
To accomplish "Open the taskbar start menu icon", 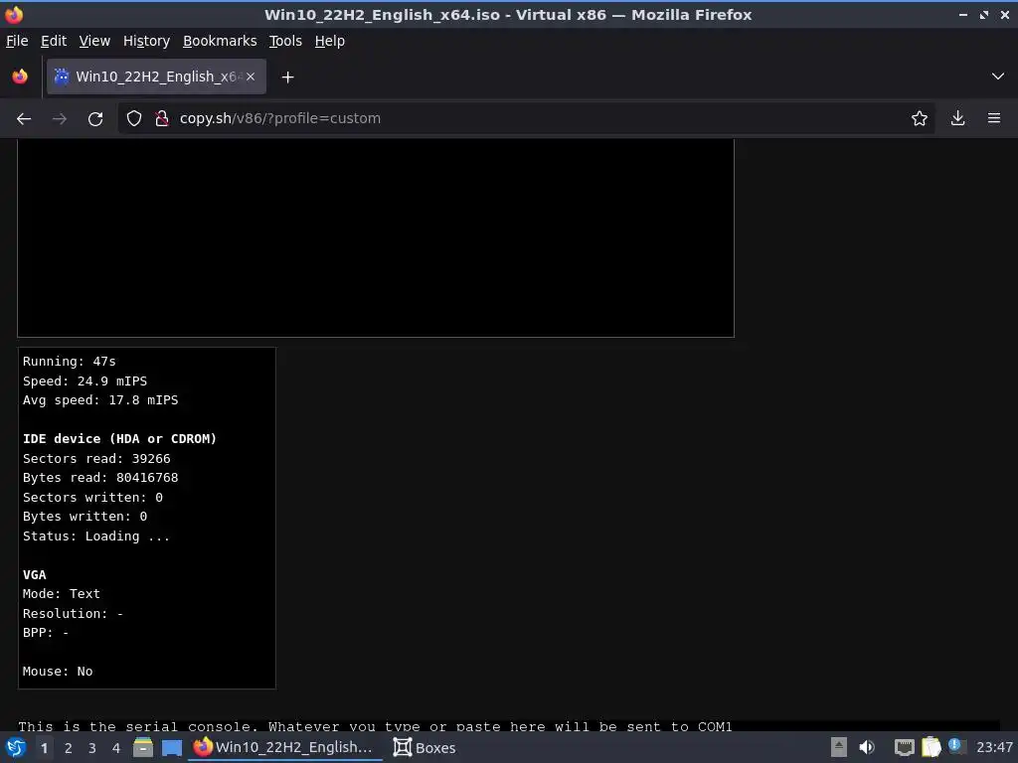I will [x=16, y=747].
